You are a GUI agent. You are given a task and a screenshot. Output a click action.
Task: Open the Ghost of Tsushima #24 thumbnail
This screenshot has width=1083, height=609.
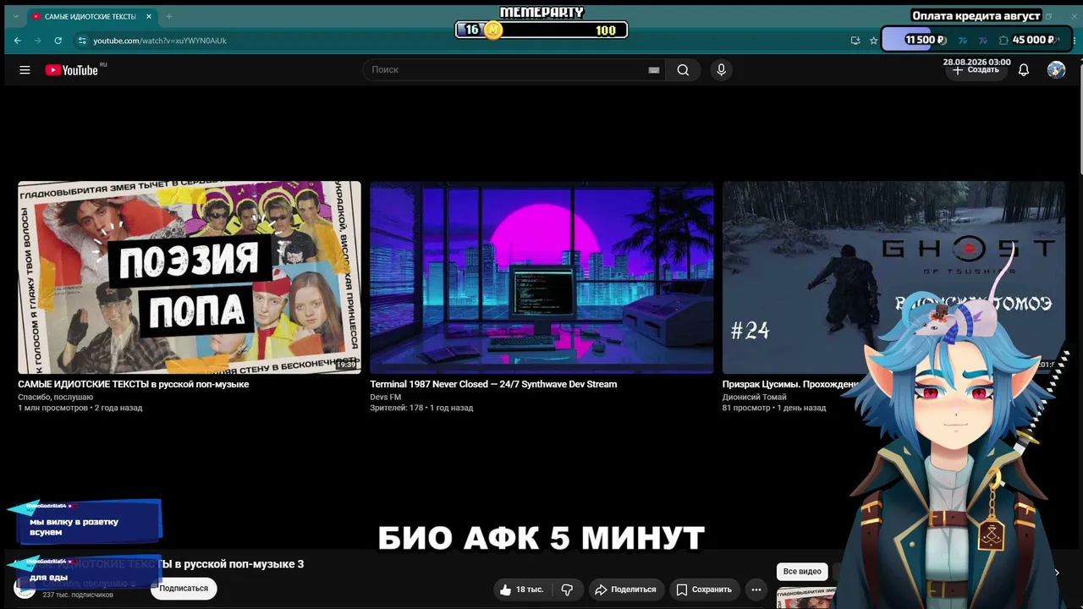pos(893,277)
